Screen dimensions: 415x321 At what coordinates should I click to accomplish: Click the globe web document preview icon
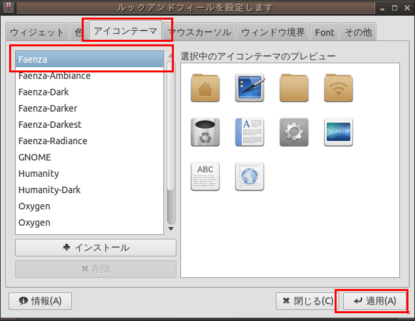250,176
